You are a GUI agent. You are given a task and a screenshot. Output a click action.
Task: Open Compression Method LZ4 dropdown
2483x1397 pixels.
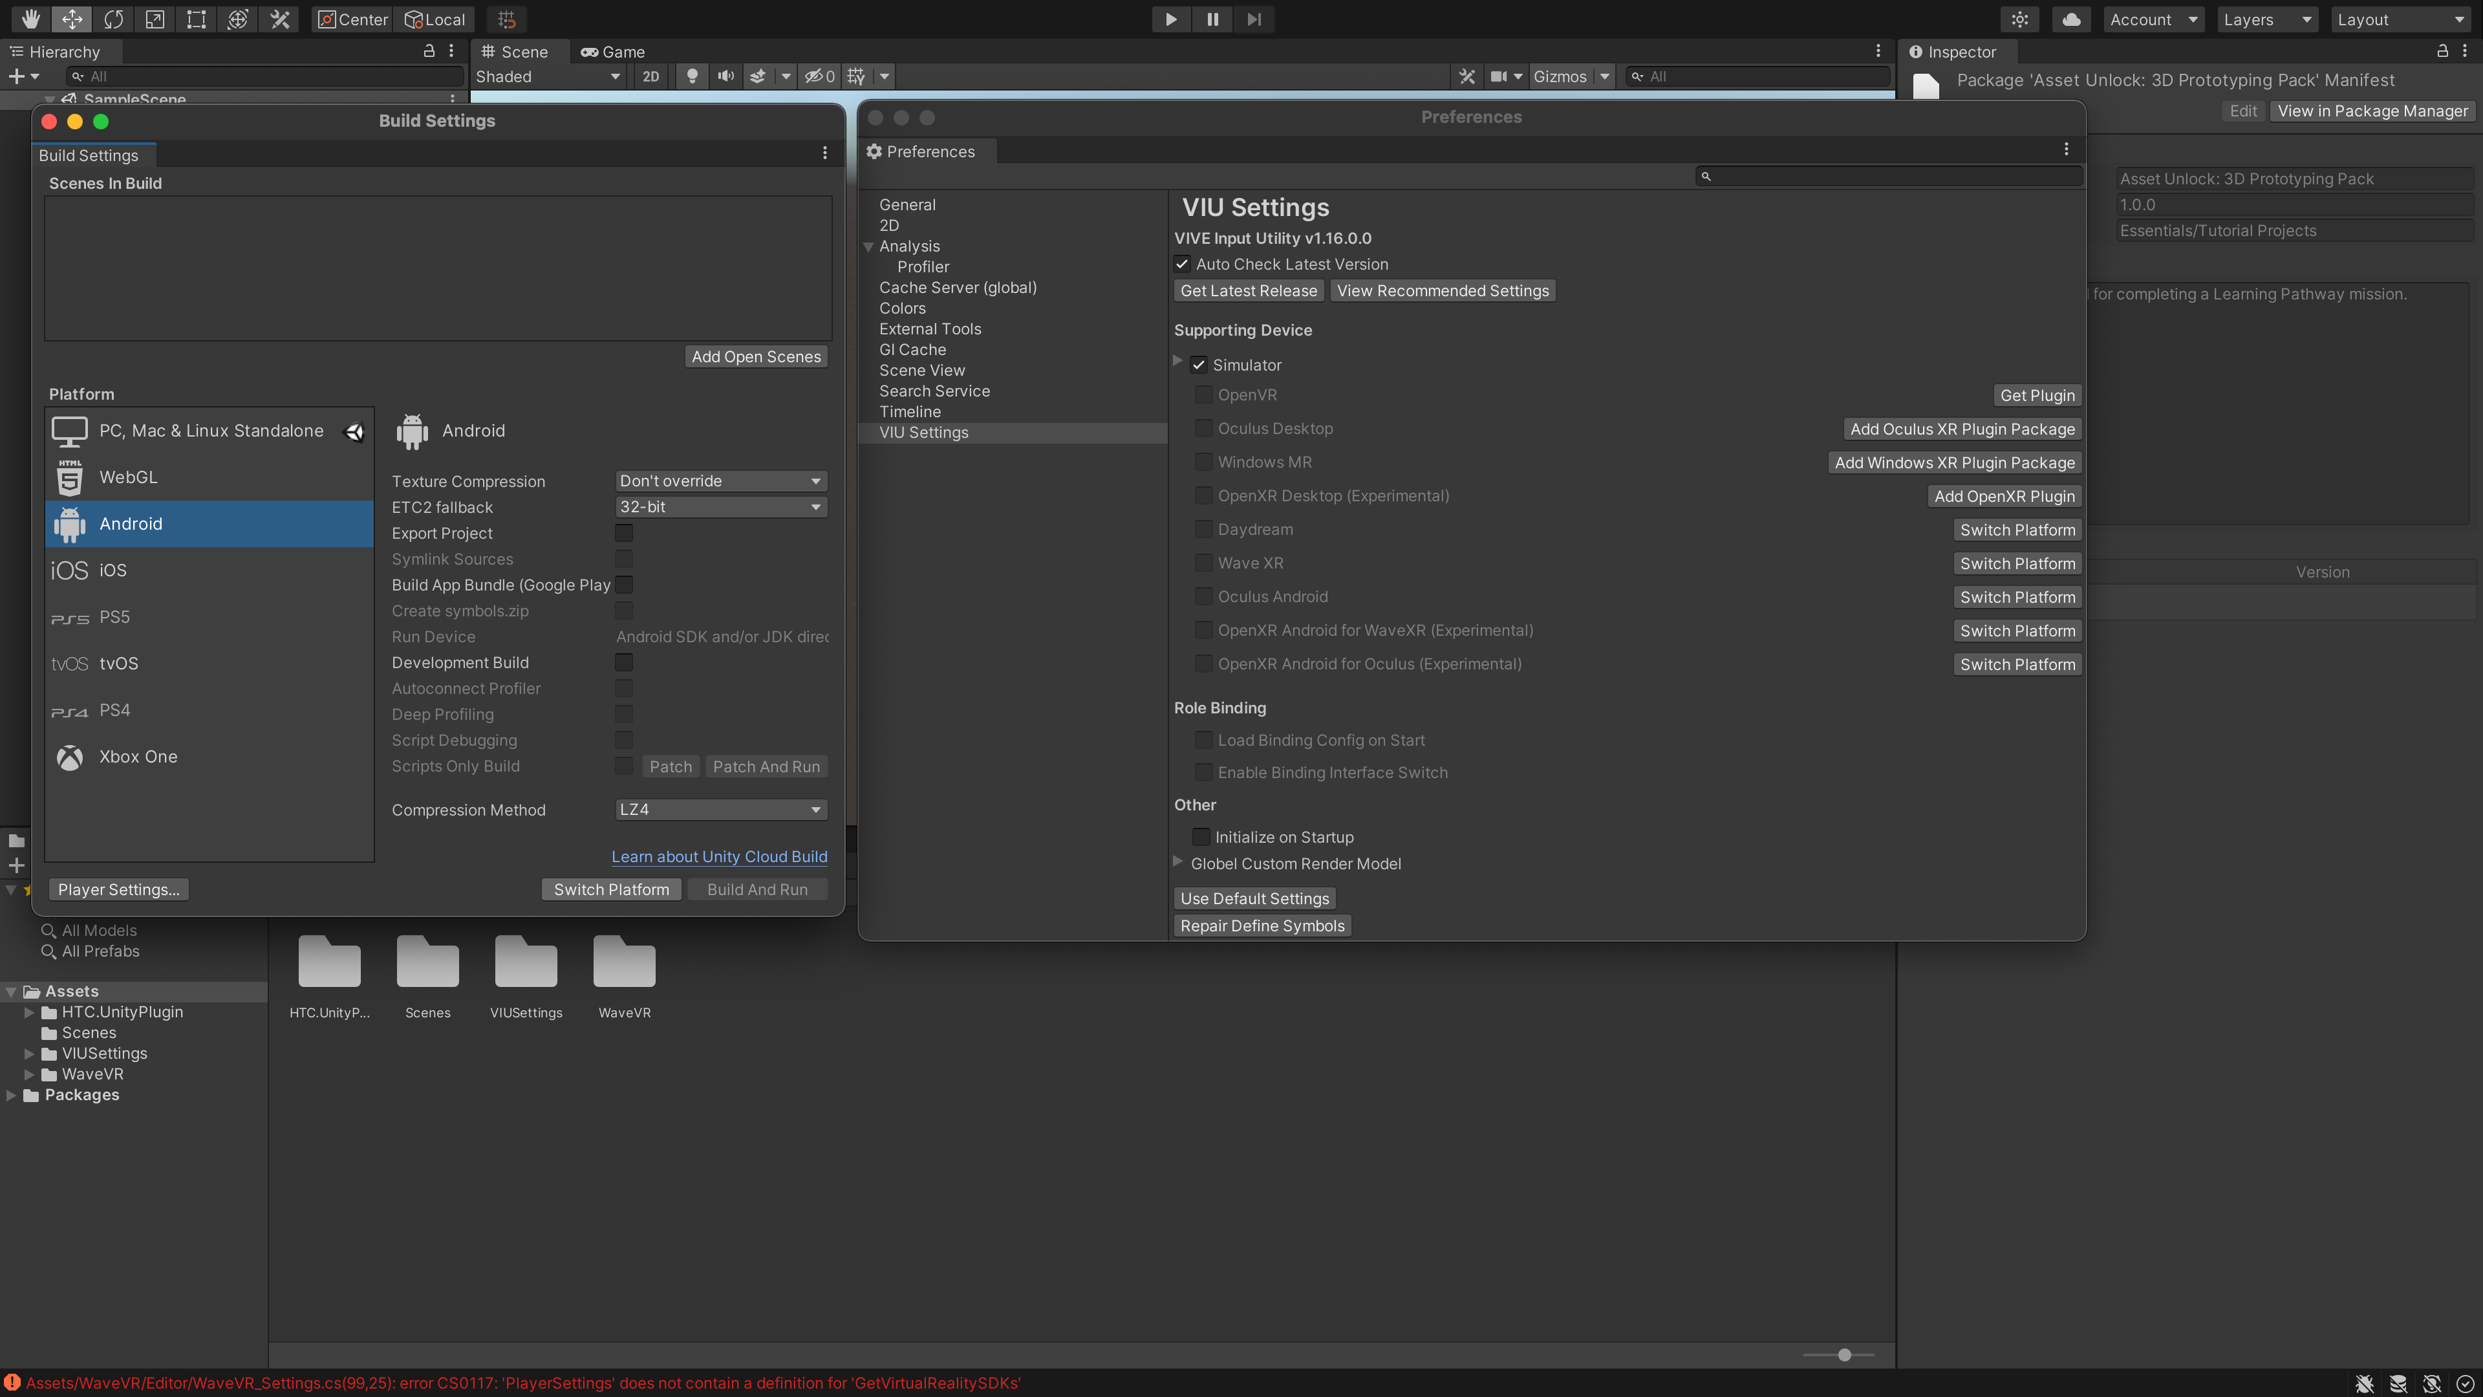tap(720, 810)
